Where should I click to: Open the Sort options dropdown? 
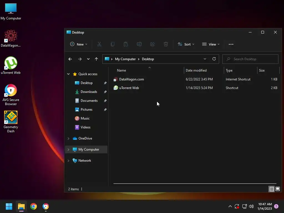point(186,44)
